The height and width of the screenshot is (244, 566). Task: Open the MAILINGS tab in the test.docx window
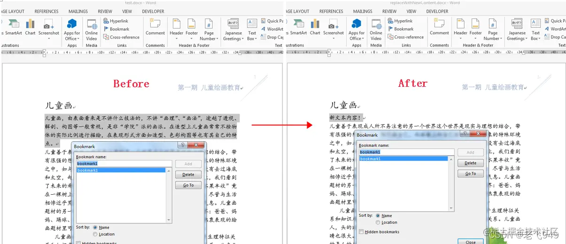tap(78, 11)
